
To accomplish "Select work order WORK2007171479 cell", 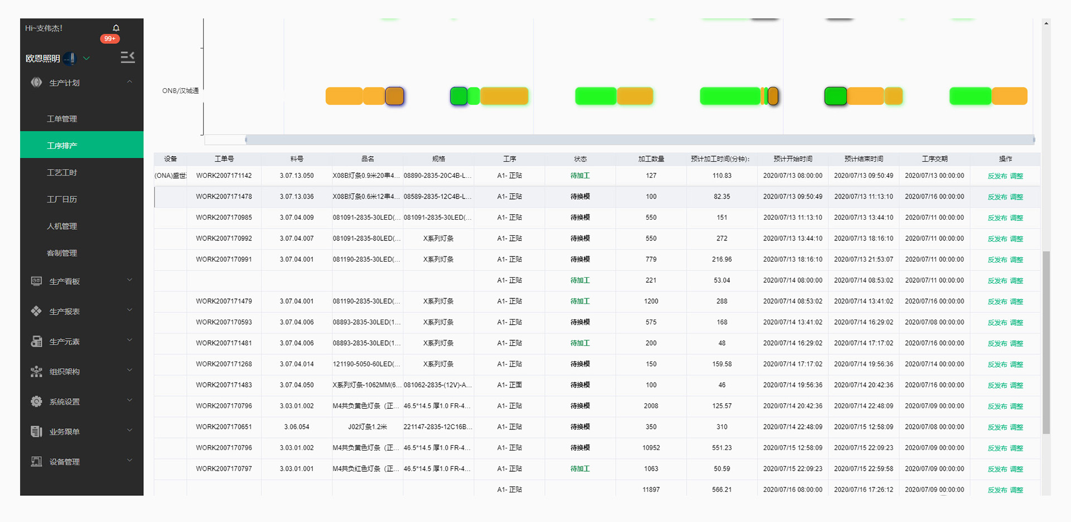I will [x=224, y=301].
